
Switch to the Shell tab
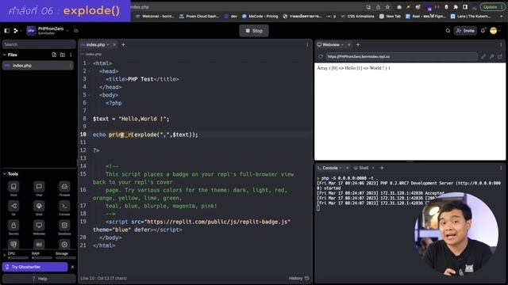point(361,168)
